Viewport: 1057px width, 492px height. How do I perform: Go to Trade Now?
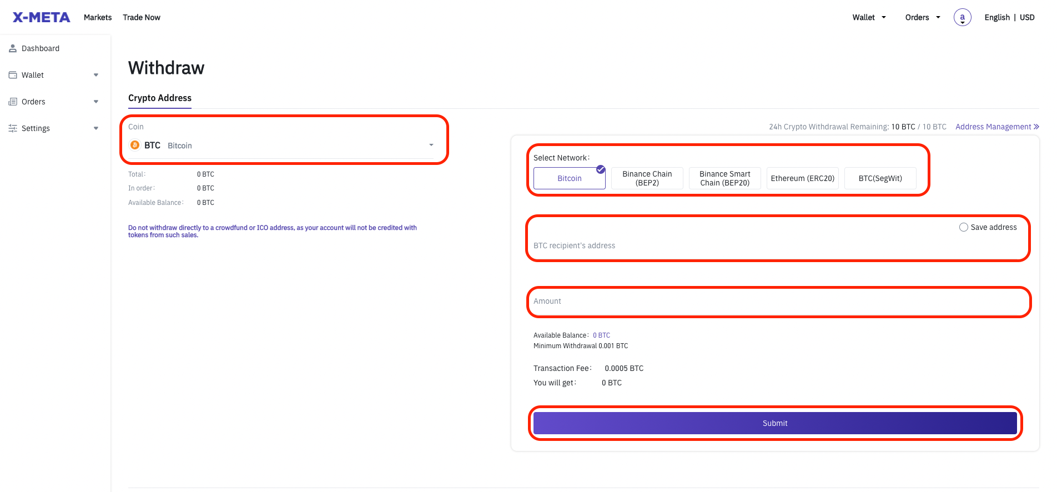[x=142, y=17]
